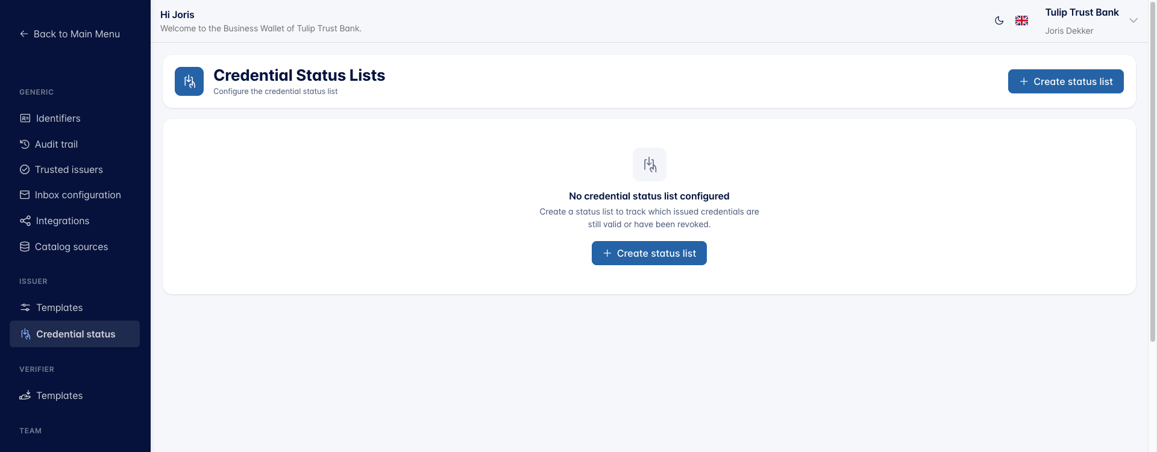Click the Identifiers sidebar icon
Viewport: 1157px width, 452px height.
25,118
